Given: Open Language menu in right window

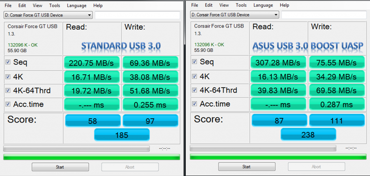Looking at the screenshot, I should coord(263,5).
